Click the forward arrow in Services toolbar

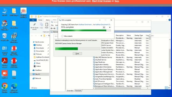[x=54, y=28]
